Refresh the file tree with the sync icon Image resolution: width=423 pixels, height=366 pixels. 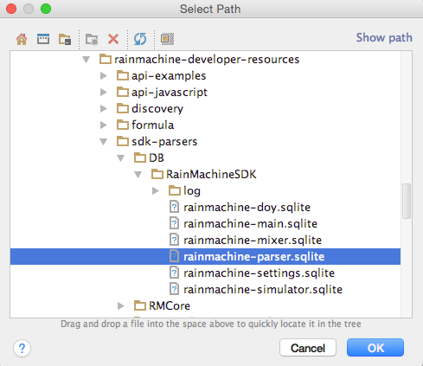[140, 39]
